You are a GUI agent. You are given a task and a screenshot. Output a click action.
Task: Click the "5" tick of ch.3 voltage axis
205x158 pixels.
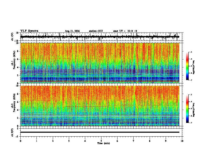(x=18, y=129)
